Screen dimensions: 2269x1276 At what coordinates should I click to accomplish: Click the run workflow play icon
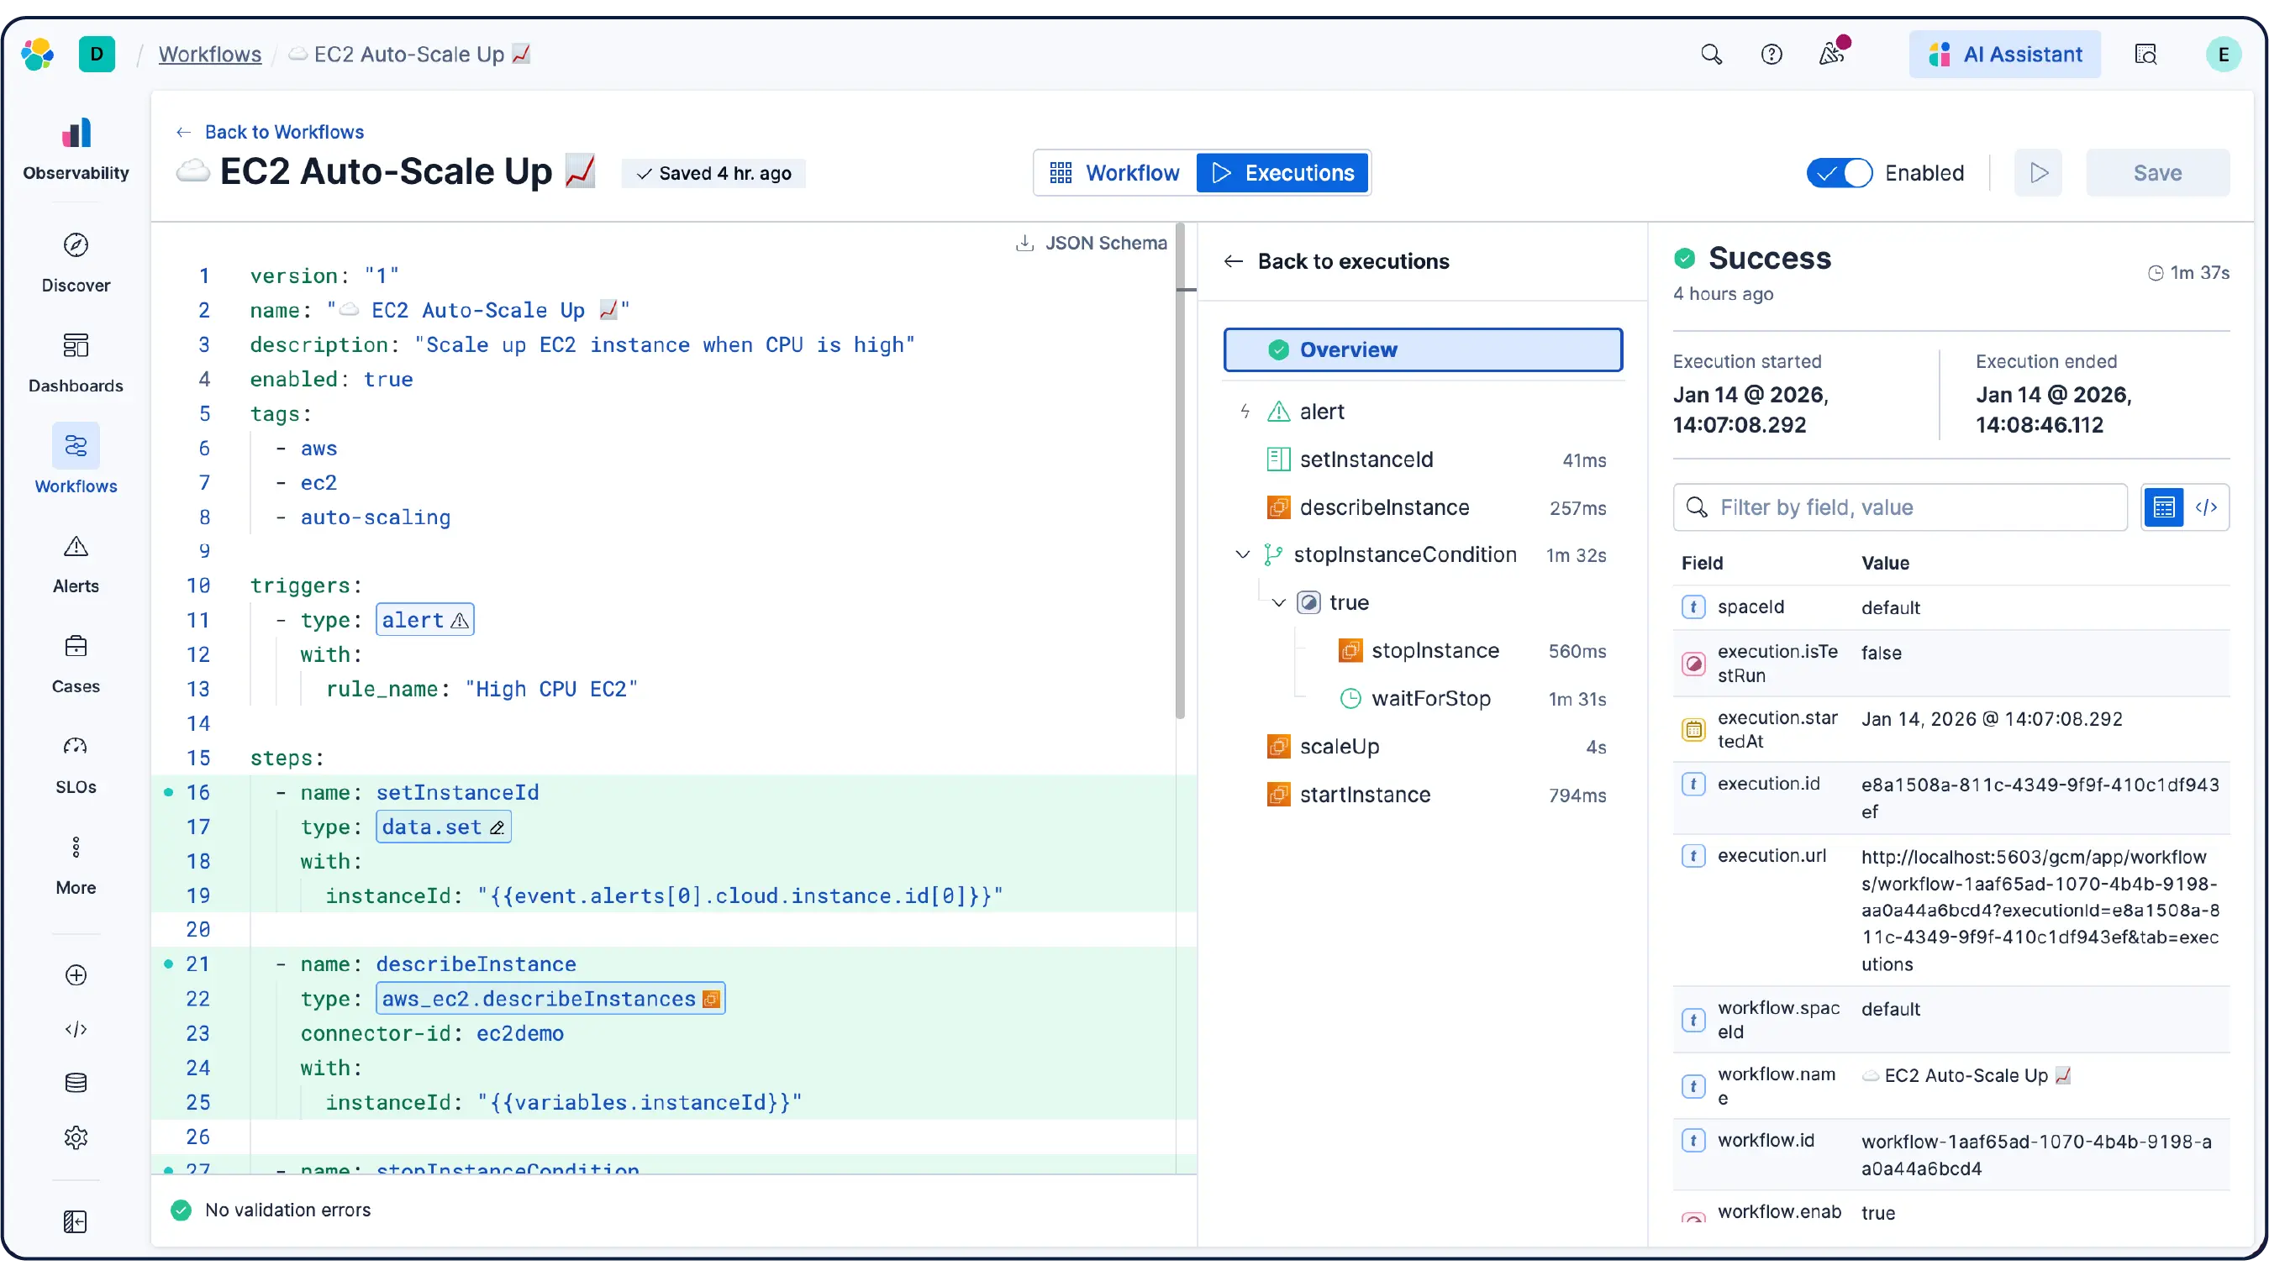click(x=2038, y=172)
